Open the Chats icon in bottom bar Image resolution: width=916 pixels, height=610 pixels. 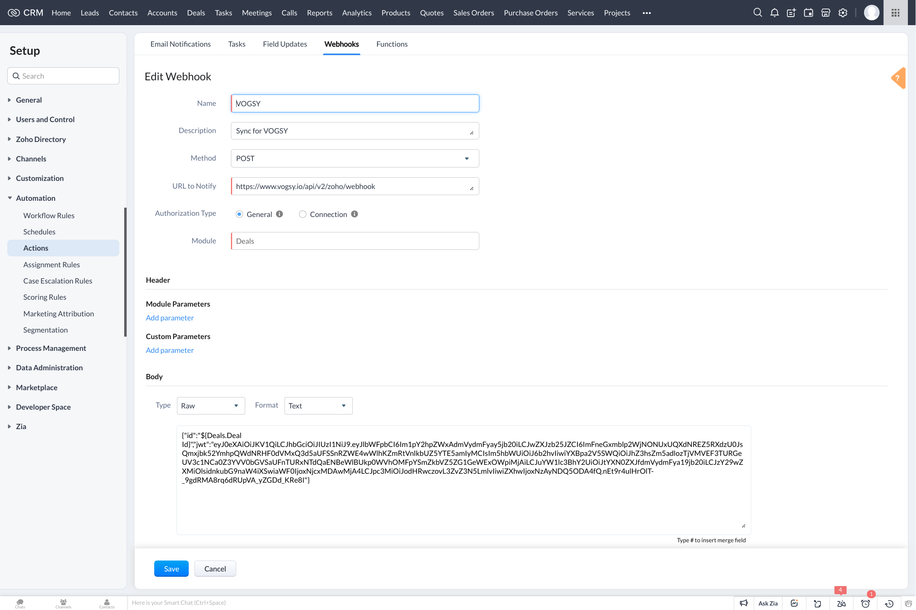(x=20, y=604)
